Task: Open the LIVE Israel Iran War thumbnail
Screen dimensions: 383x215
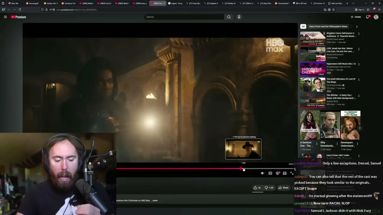Action: 313,53
